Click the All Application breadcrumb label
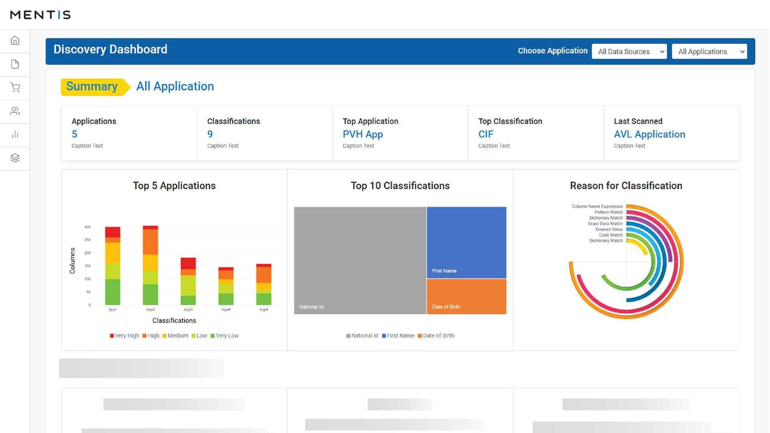The width and height of the screenshot is (770, 433). (x=175, y=87)
